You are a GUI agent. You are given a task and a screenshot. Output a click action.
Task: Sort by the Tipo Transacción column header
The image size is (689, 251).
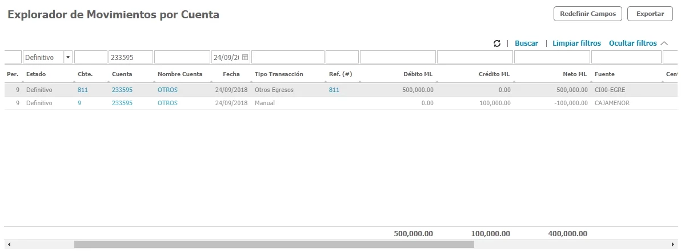point(279,74)
